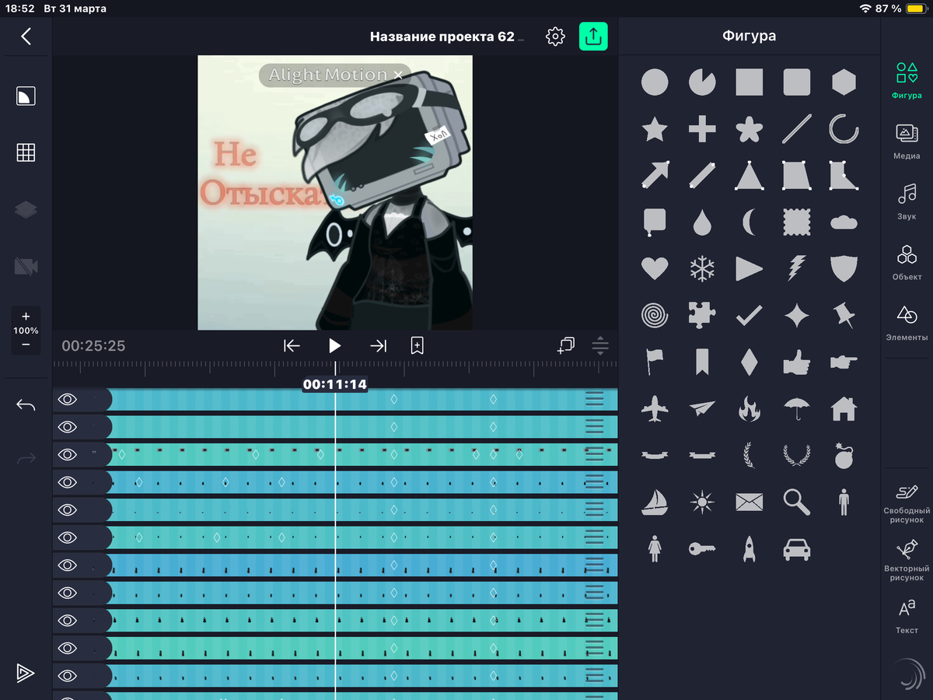The height and width of the screenshot is (700, 933).
Task: Open the Фигура shapes tab
Action: tap(907, 81)
